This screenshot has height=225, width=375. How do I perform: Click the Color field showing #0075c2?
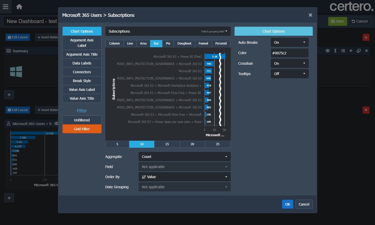coord(289,53)
